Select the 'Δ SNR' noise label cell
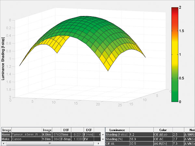The image size is (195, 146). point(189,135)
